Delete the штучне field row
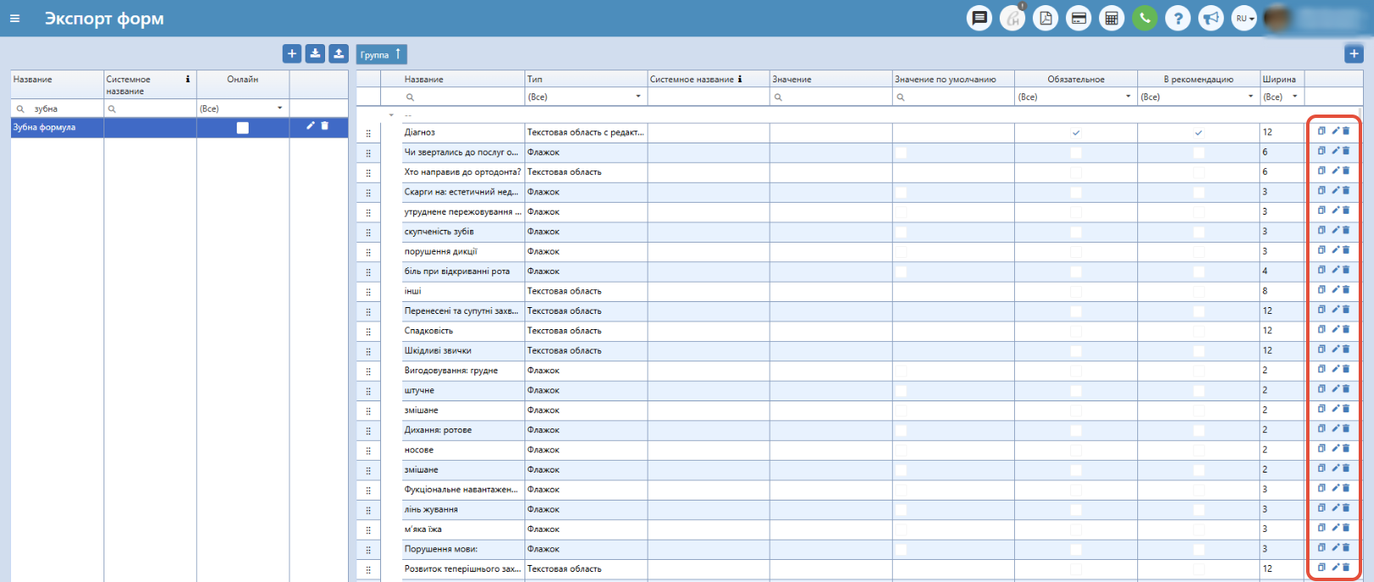The height and width of the screenshot is (582, 1374). click(x=1346, y=389)
